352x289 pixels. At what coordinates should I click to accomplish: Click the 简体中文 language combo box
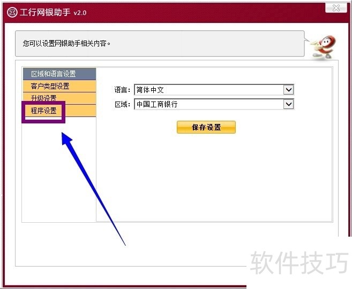(209, 90)
